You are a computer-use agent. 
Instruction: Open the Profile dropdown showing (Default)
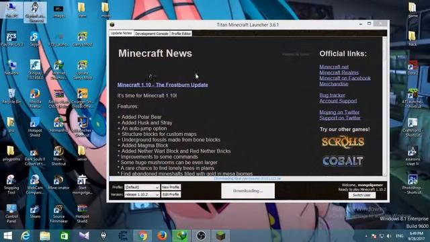pos(142,187)
